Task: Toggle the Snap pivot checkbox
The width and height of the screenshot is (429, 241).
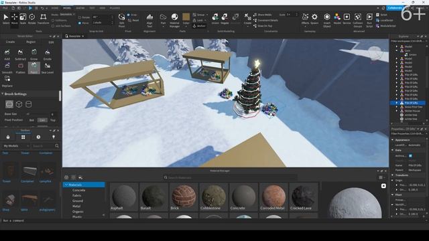Action: [x=129, y=15]
